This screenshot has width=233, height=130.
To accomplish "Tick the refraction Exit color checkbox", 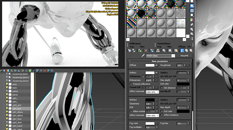I will (162, 111).
